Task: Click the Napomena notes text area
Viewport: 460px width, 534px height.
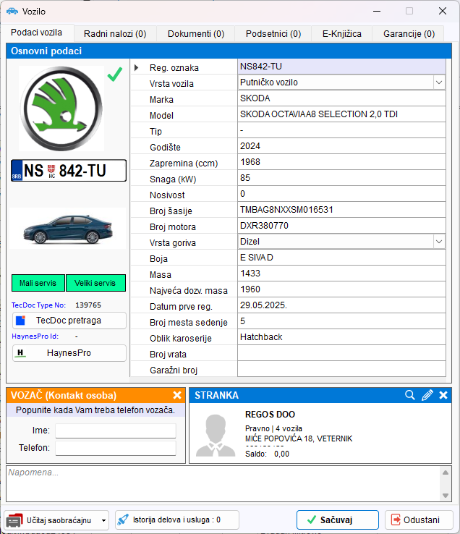Action: tap(223, 483)
